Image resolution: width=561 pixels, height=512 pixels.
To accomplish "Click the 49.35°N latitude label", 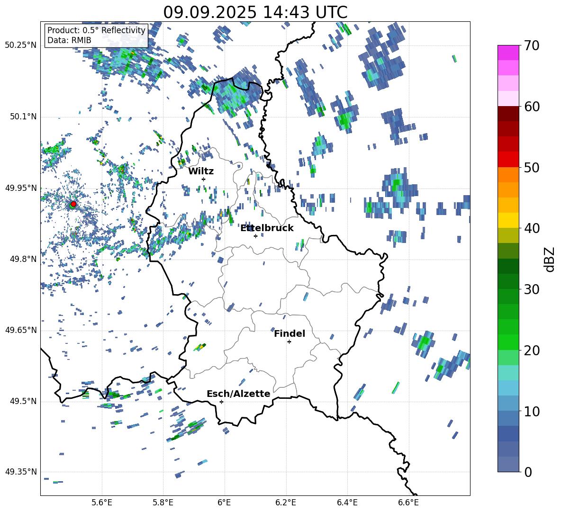I will 21,472.
